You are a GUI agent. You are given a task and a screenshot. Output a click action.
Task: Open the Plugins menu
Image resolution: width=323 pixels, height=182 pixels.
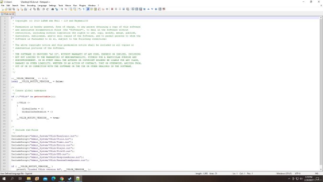(82, 6)
